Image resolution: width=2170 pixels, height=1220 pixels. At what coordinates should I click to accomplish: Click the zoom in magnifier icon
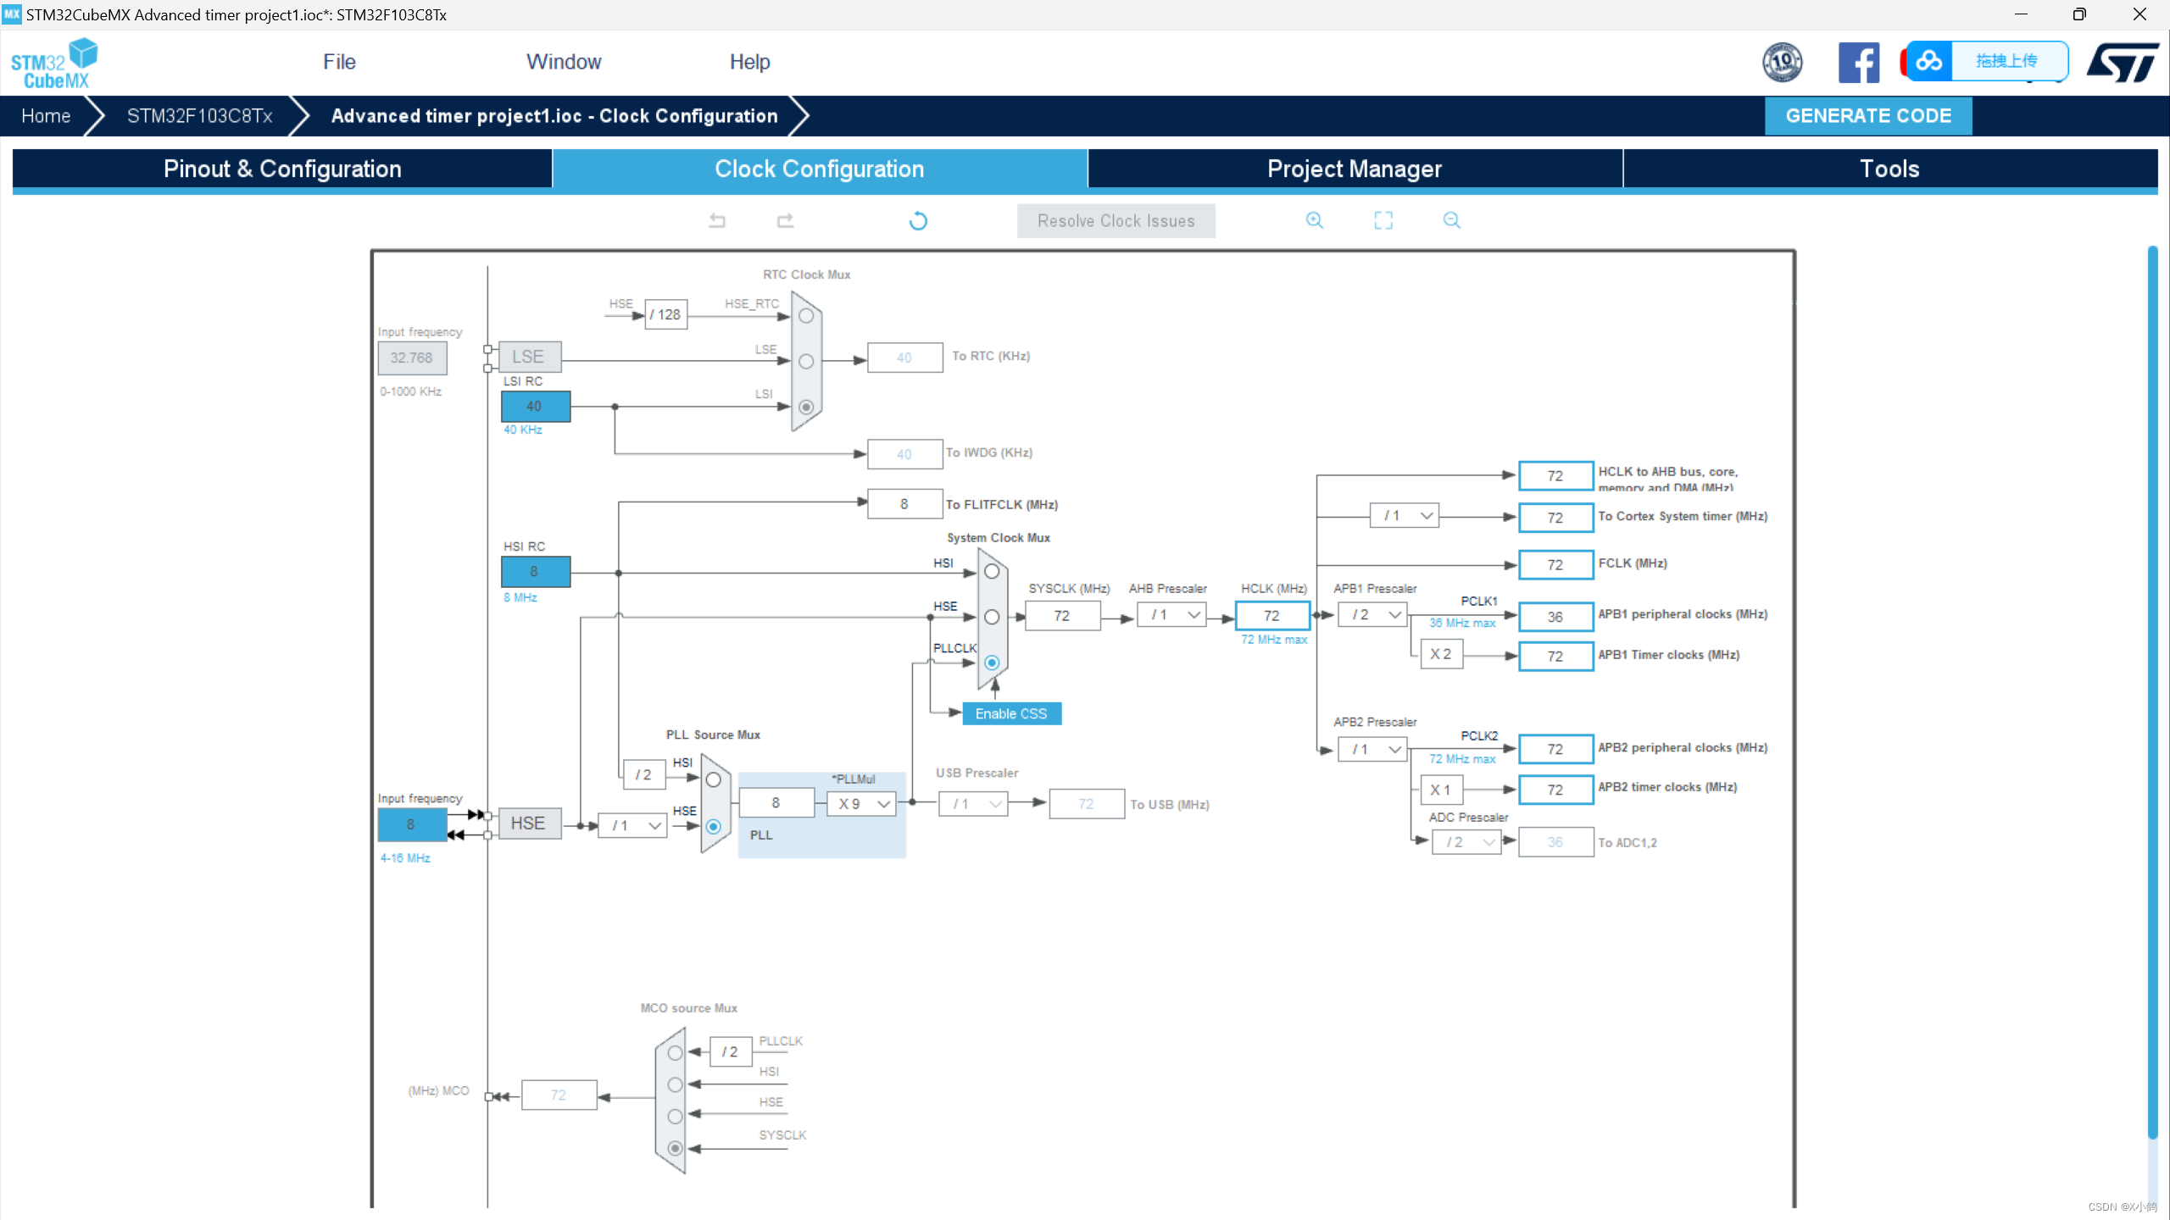[x=1313, y=219]
